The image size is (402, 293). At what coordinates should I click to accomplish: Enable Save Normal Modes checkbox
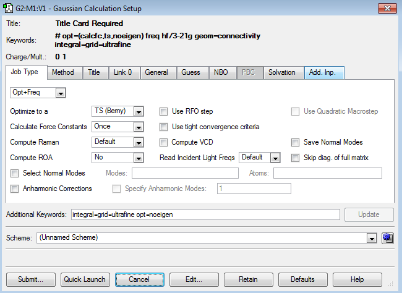pyautogui.click(x=296, y=143)
